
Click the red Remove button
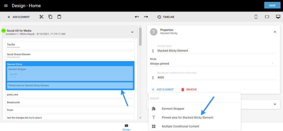pos(189,90)
